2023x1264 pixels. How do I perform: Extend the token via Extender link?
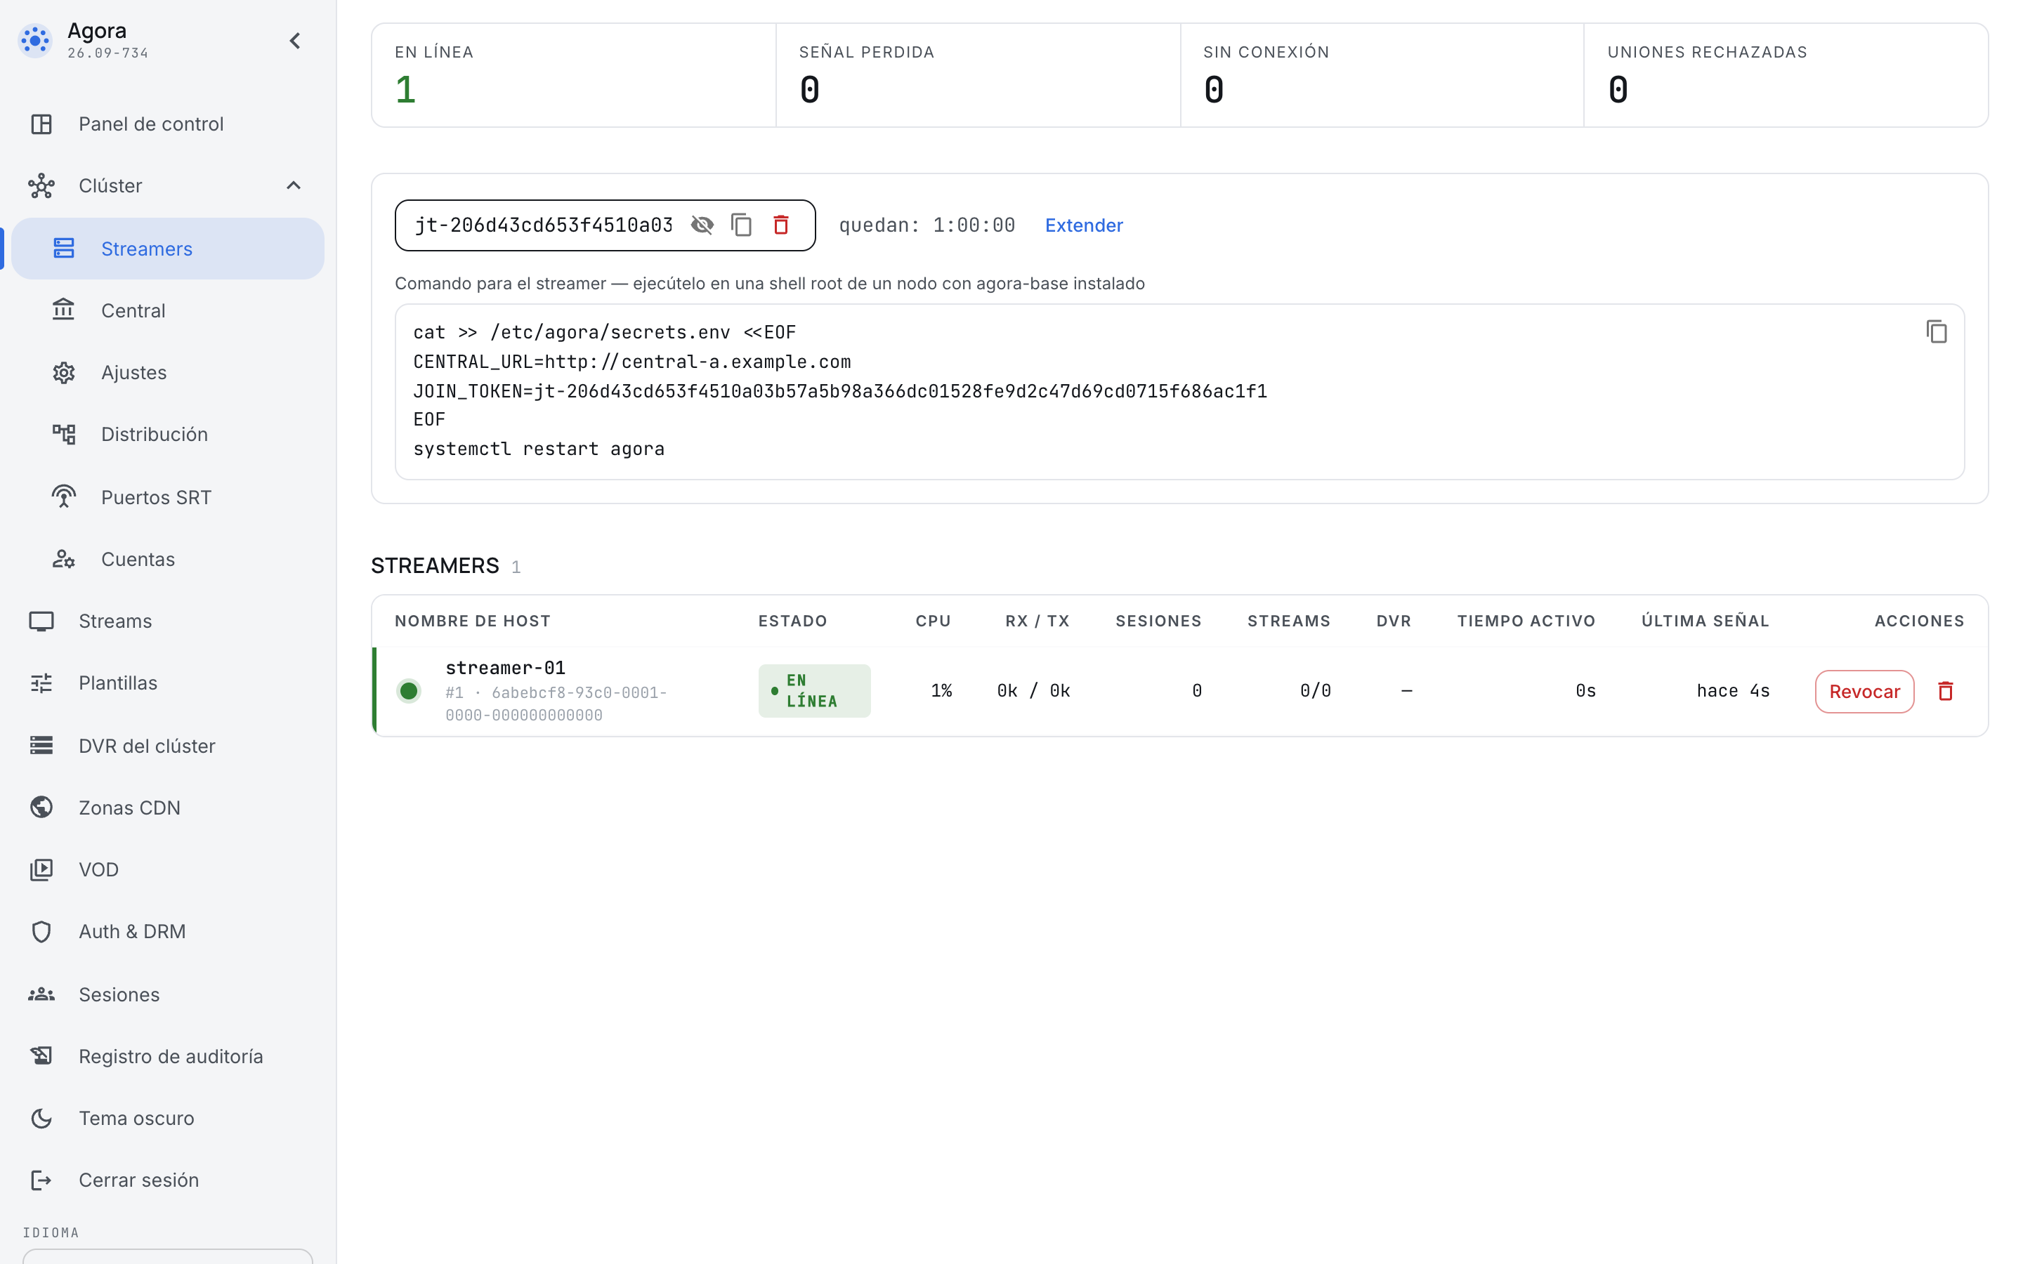click(1083, 225)
